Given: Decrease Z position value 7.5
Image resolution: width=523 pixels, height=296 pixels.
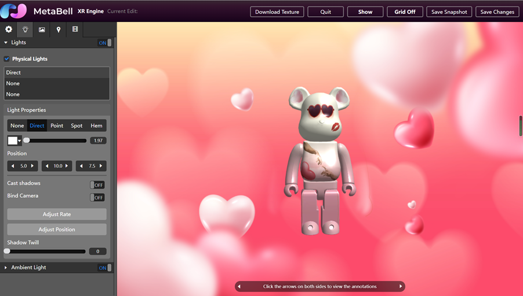Looking at the screenshot, I should point(81,166).
